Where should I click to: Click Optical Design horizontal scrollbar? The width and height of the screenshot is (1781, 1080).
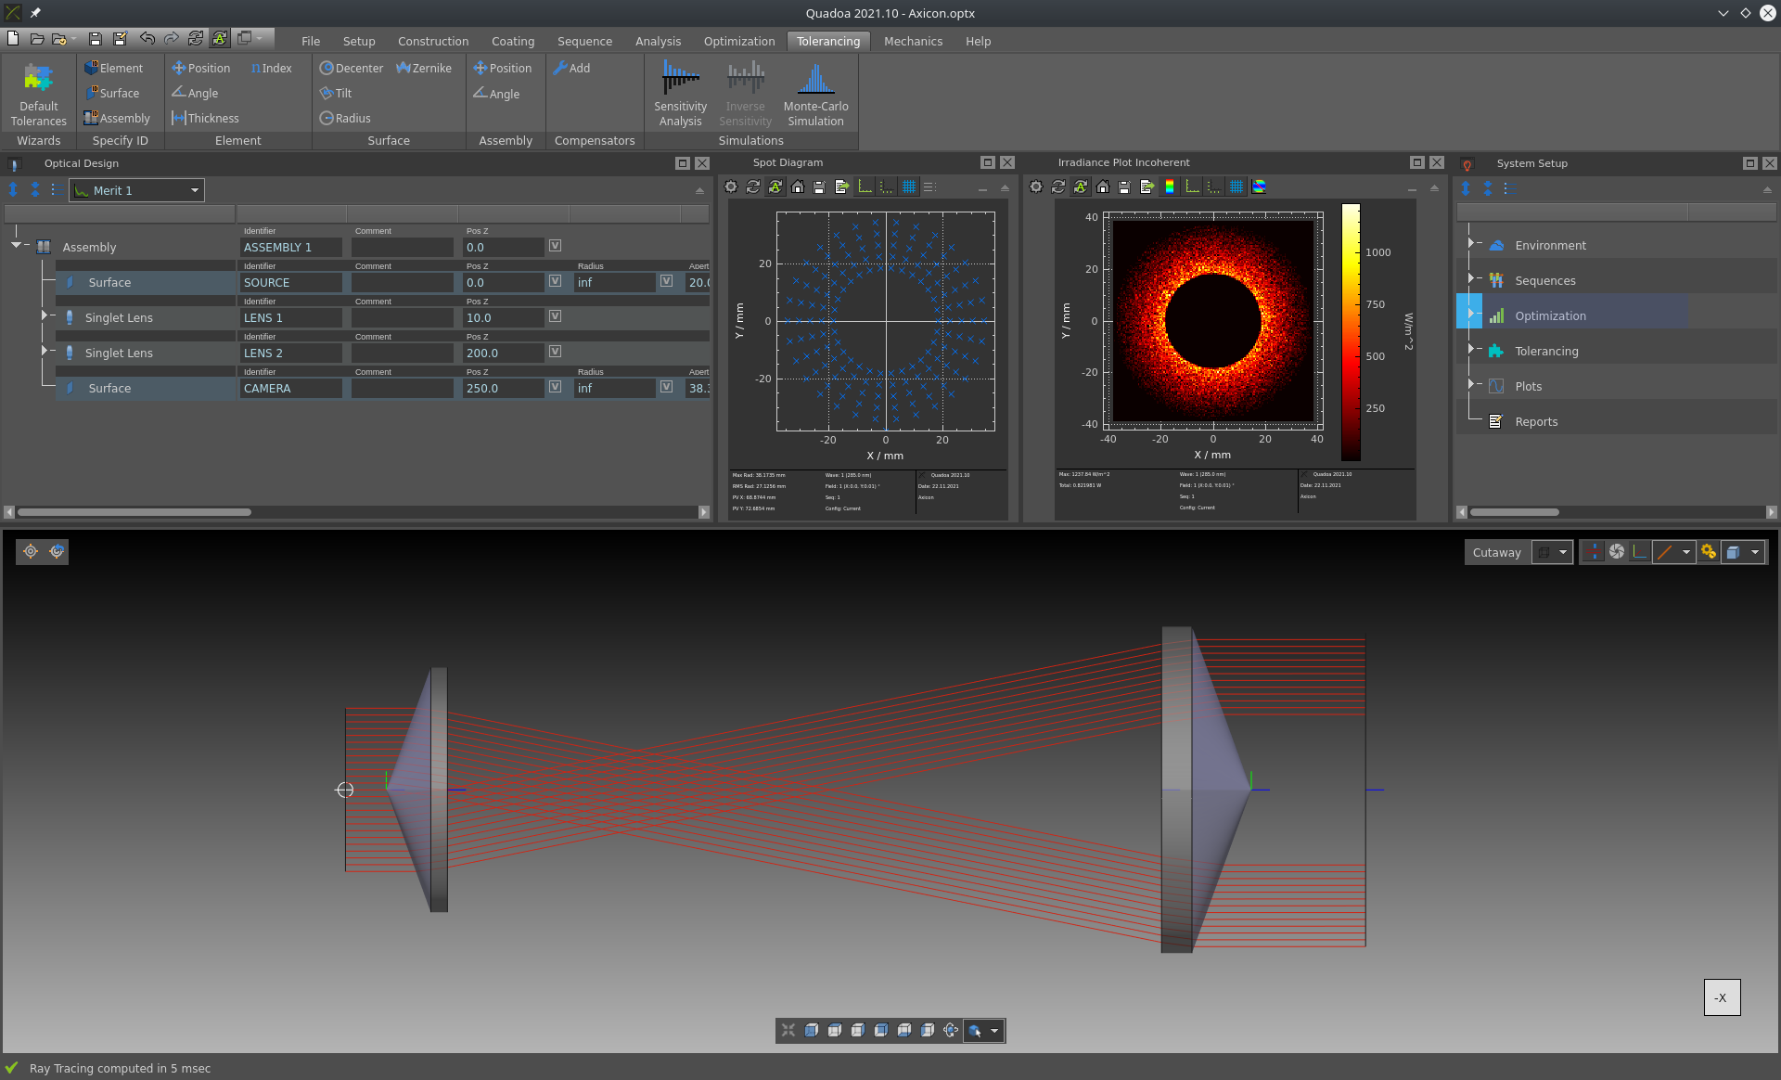click(x=135, y=512)
